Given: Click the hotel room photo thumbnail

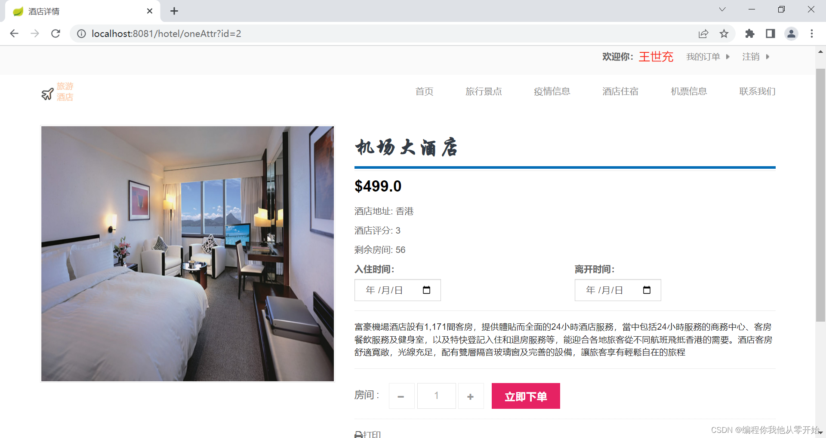Looking at the screenshot, I should 187,253.
